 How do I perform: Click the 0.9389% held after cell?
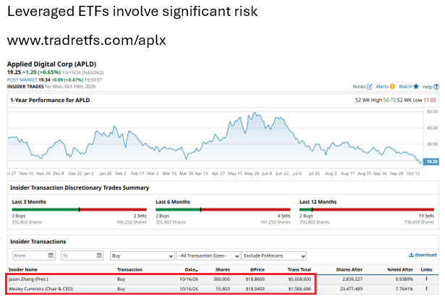point(404,279)
